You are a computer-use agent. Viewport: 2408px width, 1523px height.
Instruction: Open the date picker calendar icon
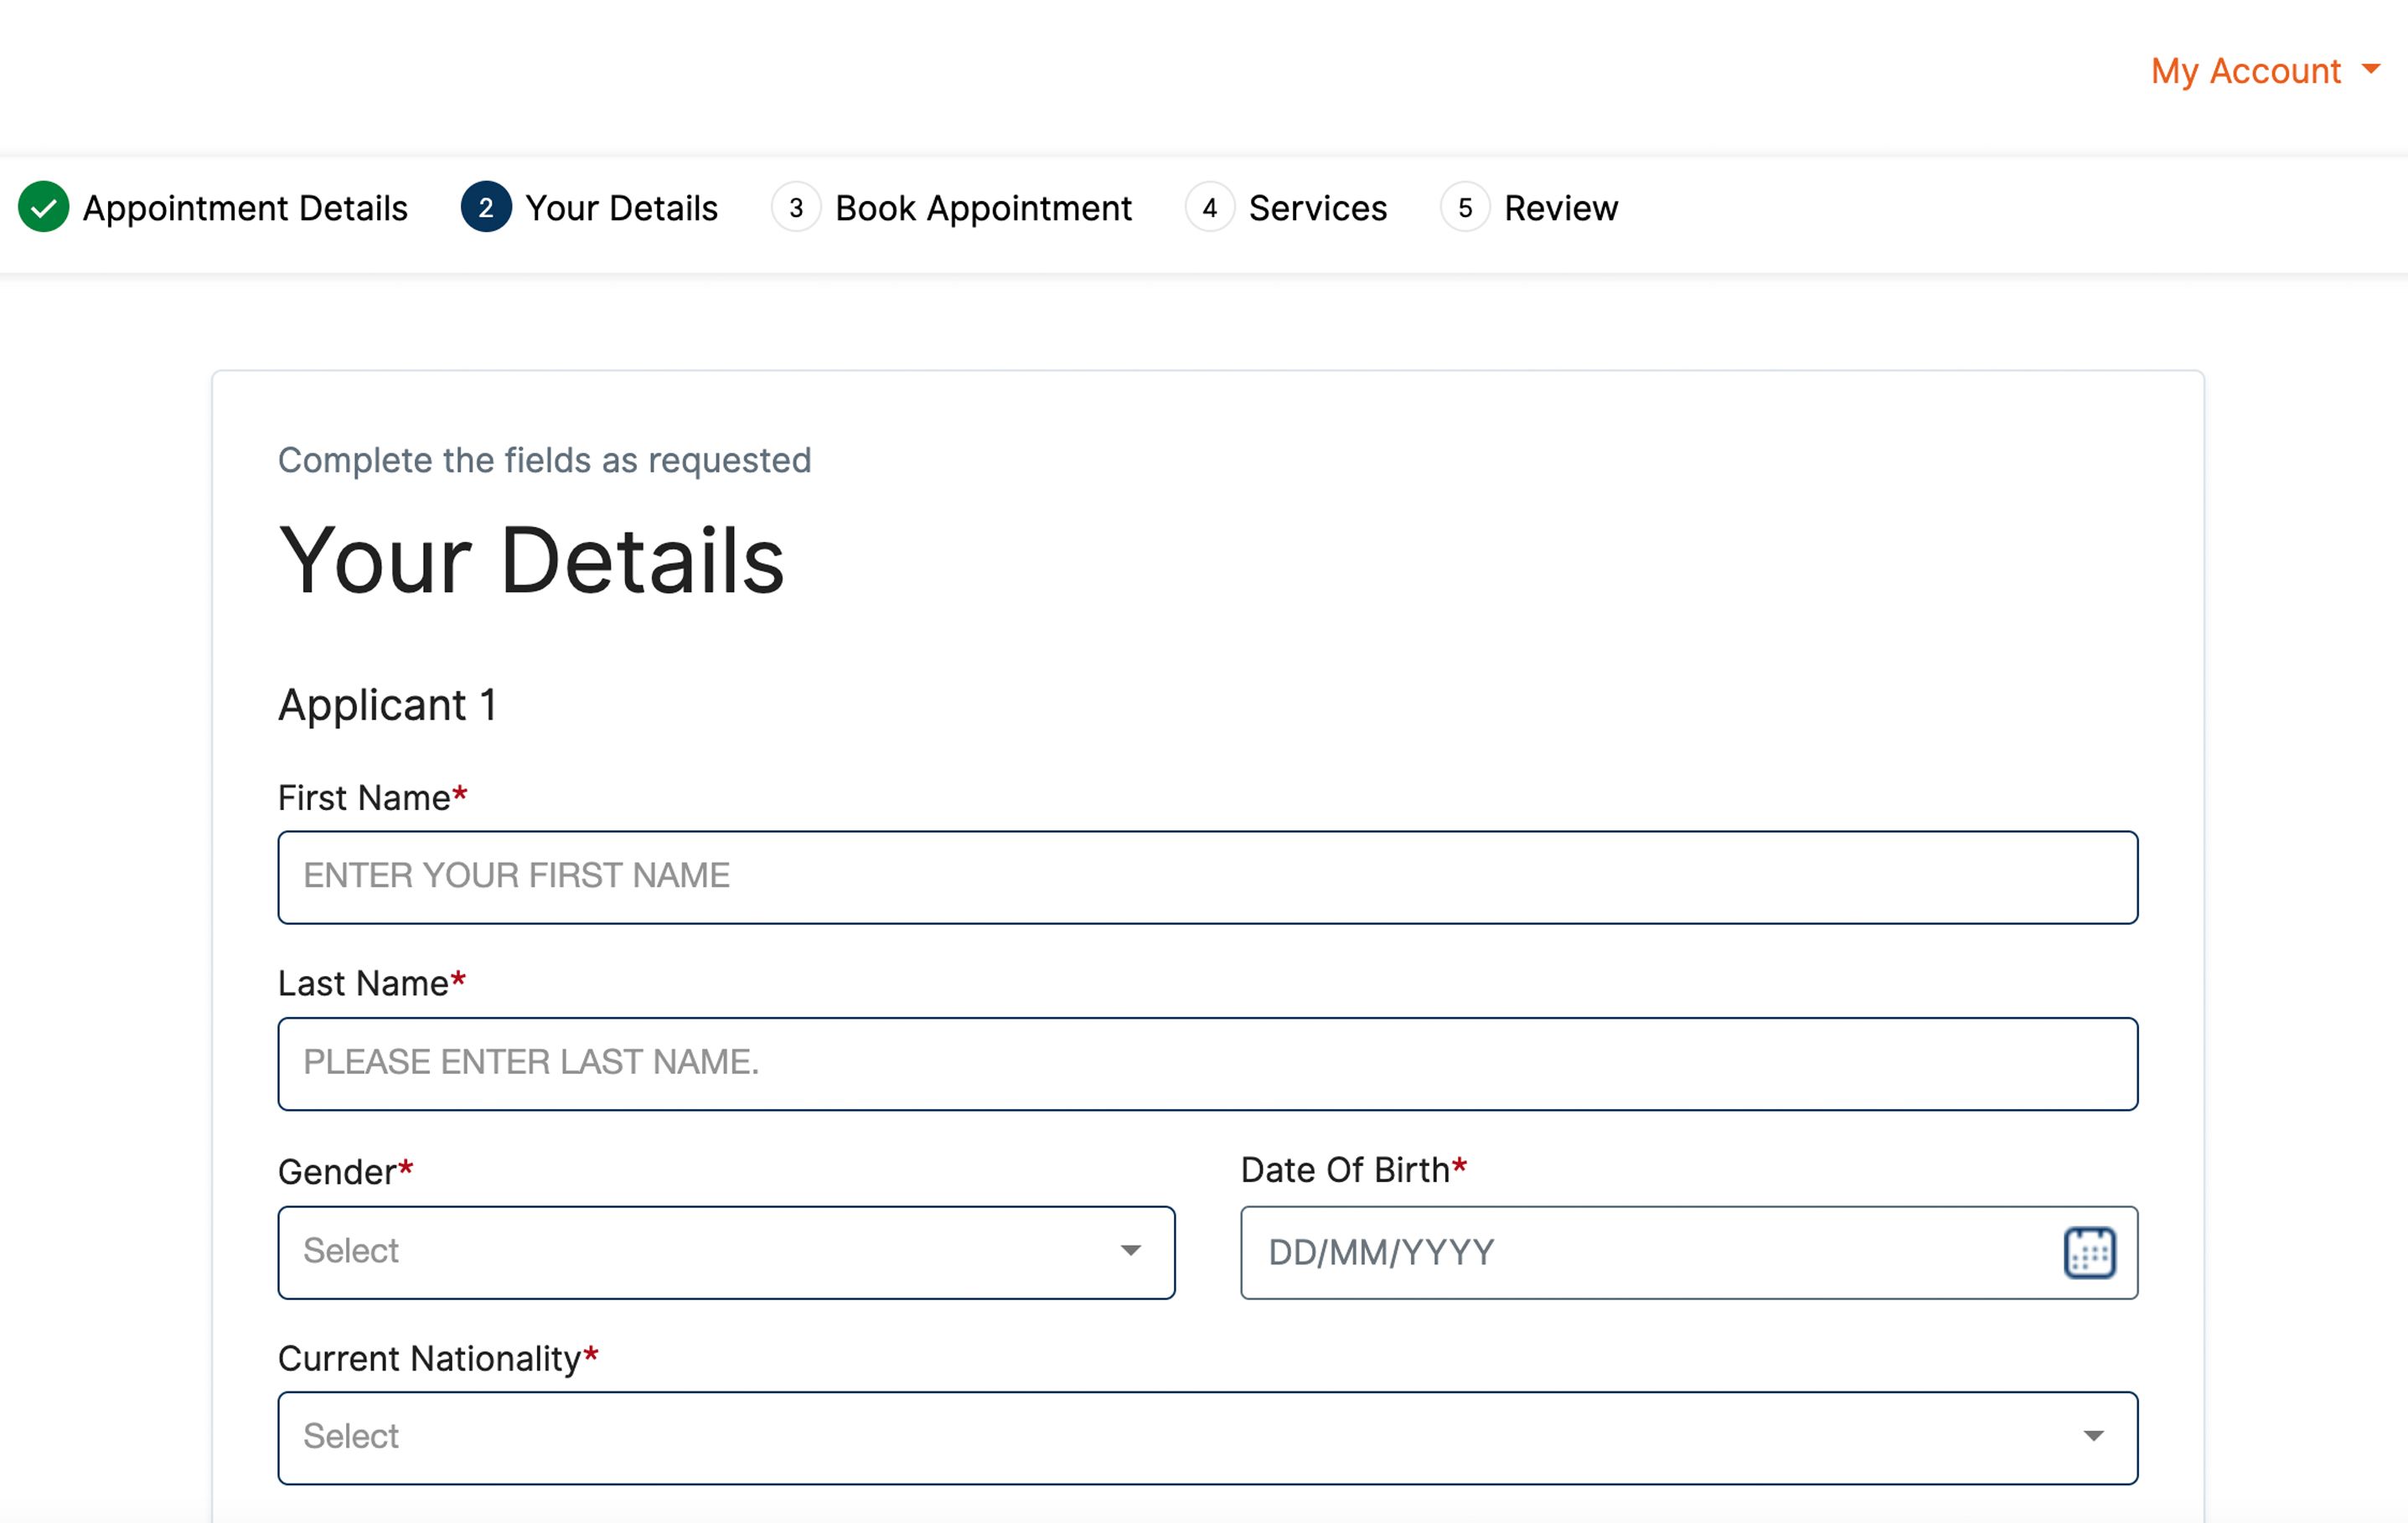(2090, 1252)
